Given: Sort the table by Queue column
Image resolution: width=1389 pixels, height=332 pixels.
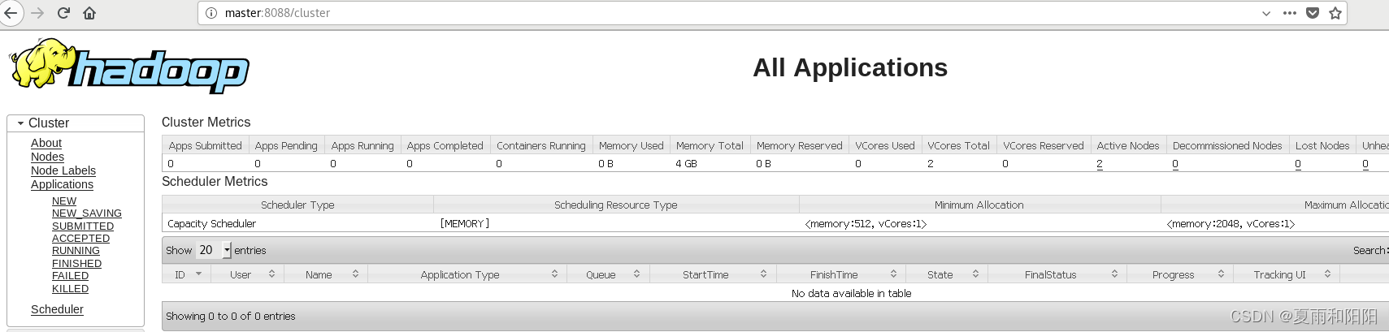Looking at the screenshot, I should point(607,274).
